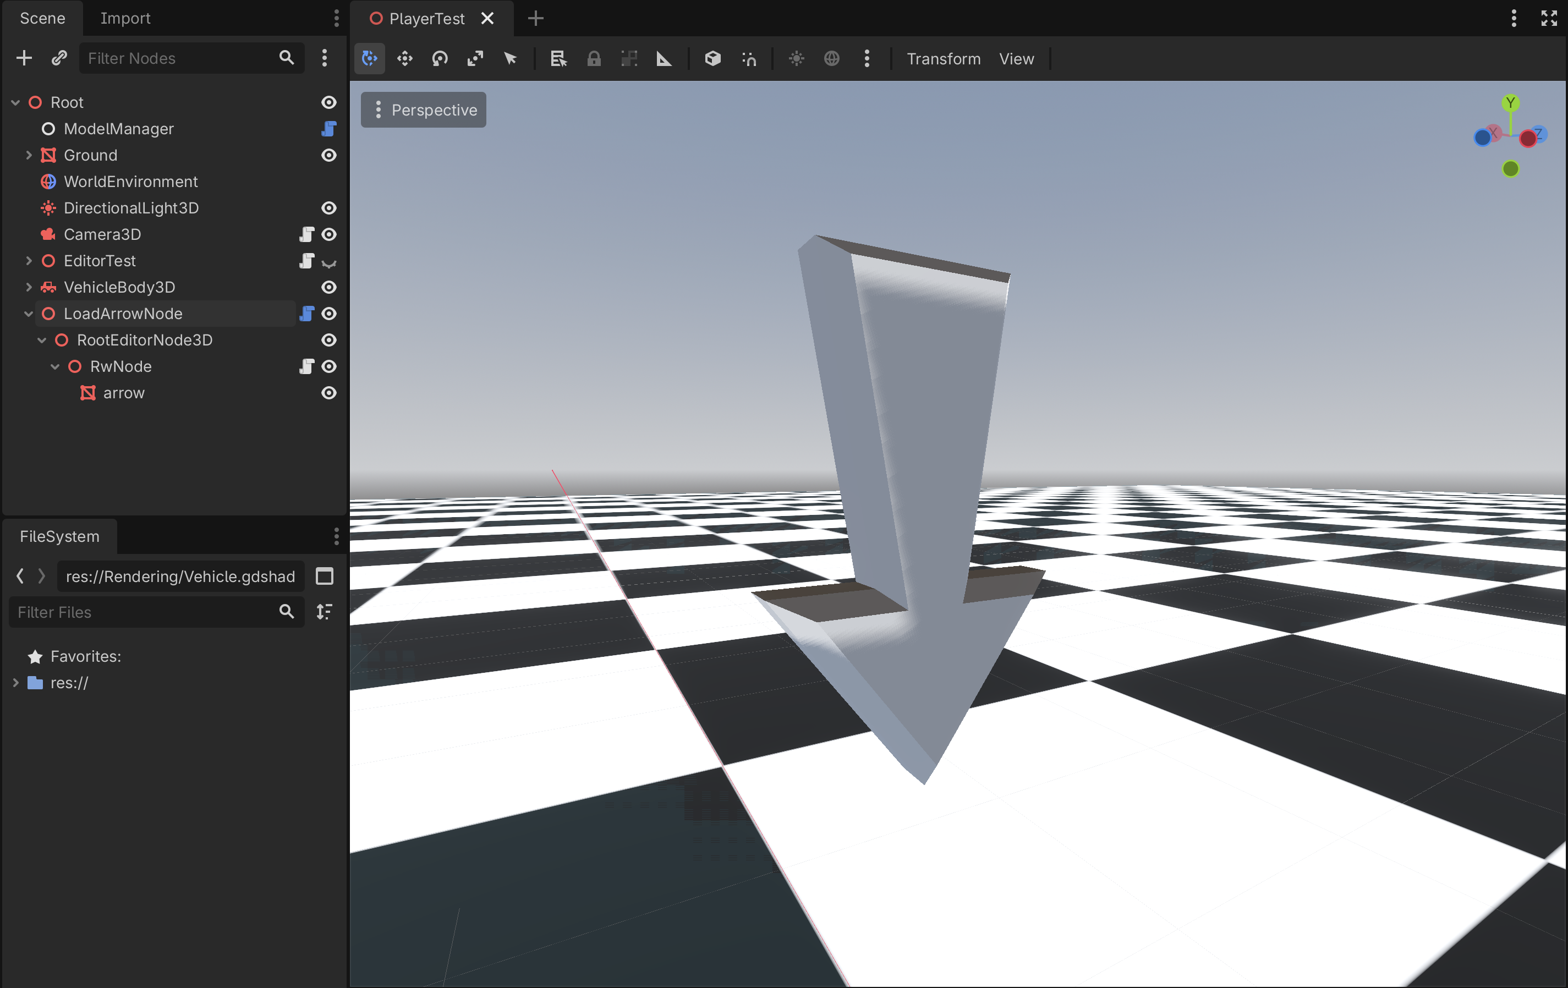Open the Perspective view dropdown
The image size is (1568, 988).
tap(423, 109)
